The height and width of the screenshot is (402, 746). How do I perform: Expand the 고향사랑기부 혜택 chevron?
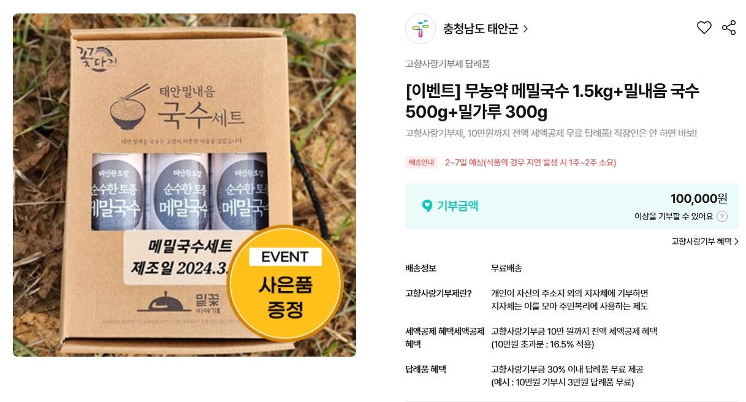[736, 241]
